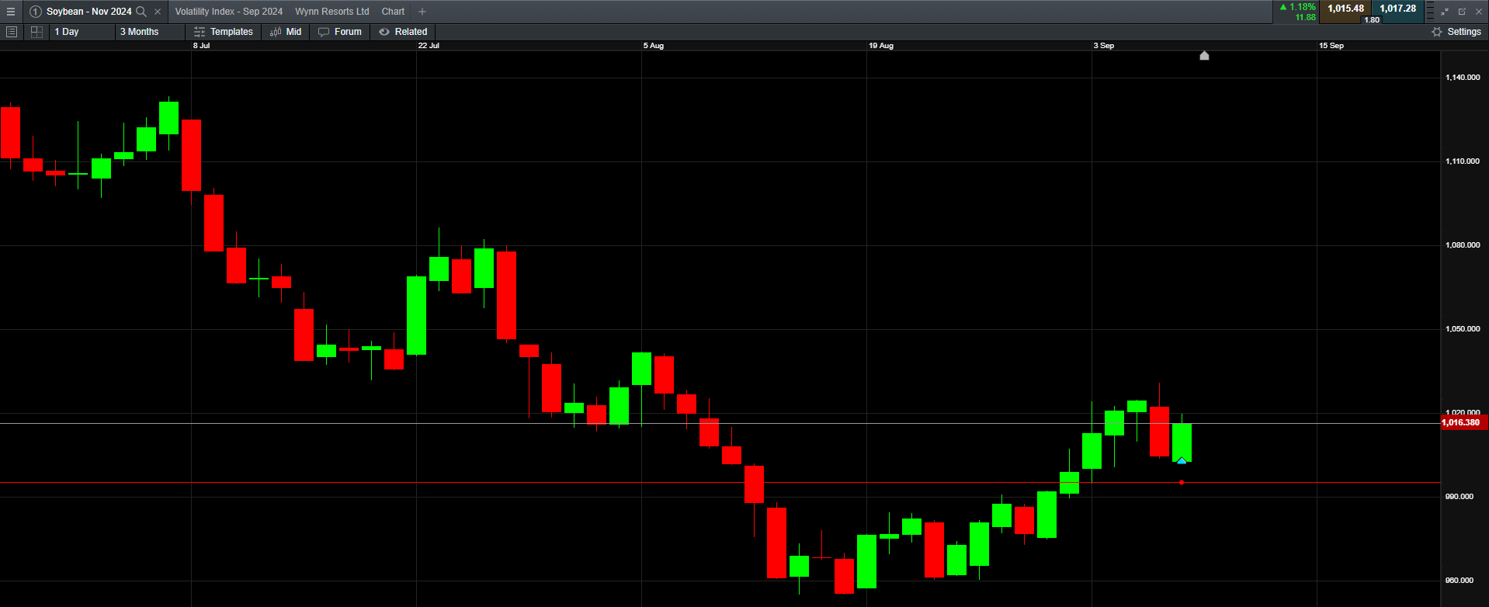The width and height of the screenshot is (1489, 607).
Task: Open the 3 Months range dropdown
Action: [150, 32]
